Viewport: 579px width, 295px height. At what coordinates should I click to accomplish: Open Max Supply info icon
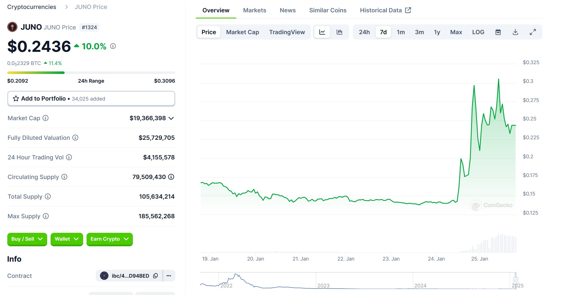coord(46,216)
